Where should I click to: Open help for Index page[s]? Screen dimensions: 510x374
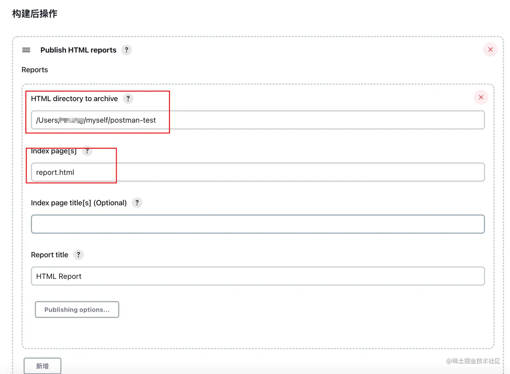point(87,151)
